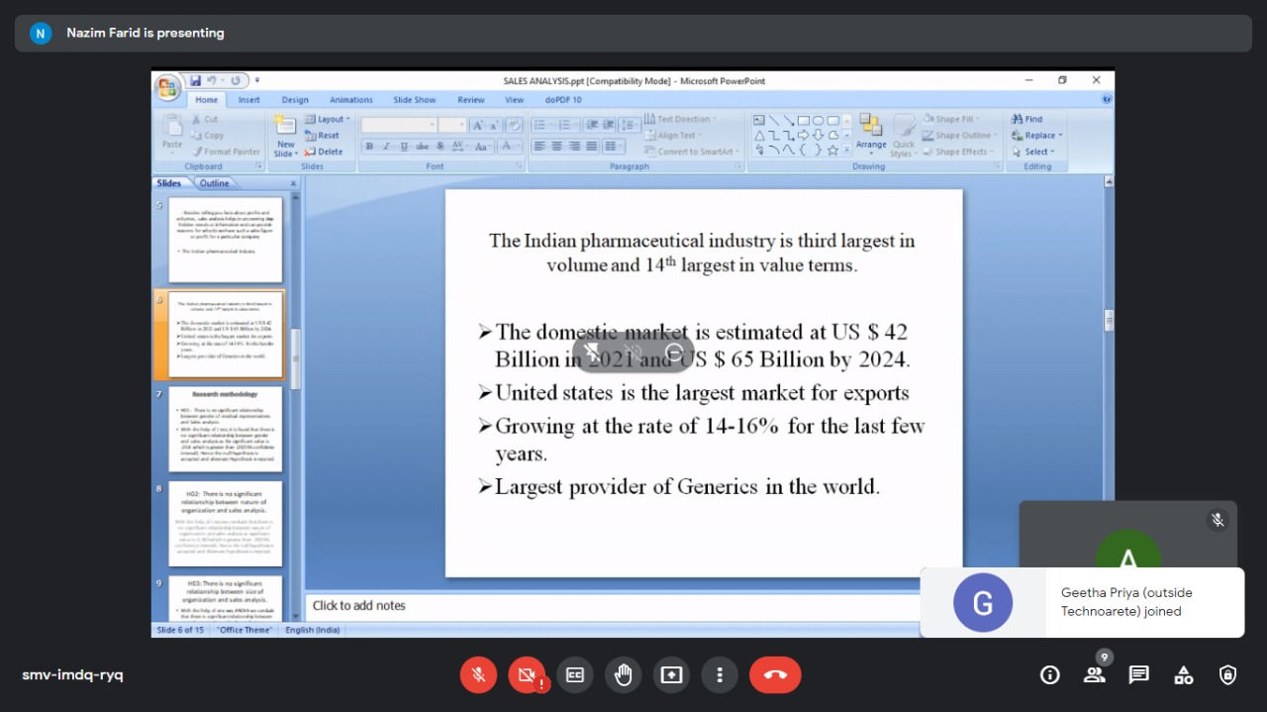Image resolution: width=1267 pixels, height=712 pixels.
Task: Click the Save icon in Quick Access Toolbar
Action: (x=196, y=80)
